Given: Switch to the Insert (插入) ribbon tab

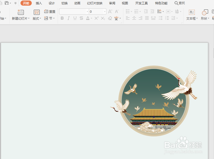Looking at the screenshot, I should (x=39, y=3).
